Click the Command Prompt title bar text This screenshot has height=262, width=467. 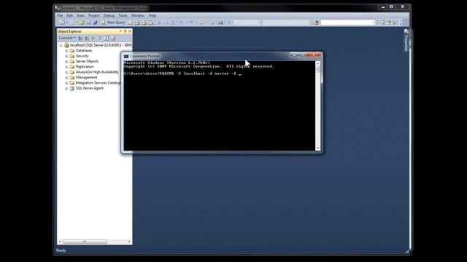(x=144, y=56)
